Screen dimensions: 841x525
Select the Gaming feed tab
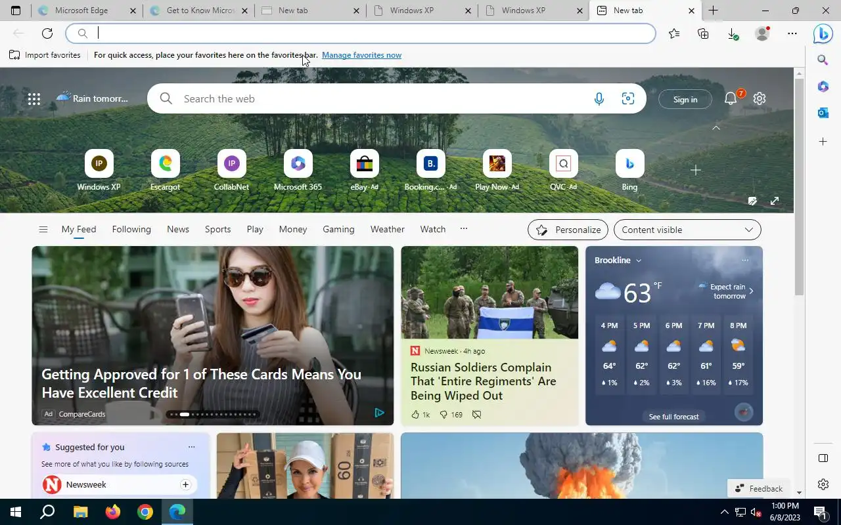[338, 229]
